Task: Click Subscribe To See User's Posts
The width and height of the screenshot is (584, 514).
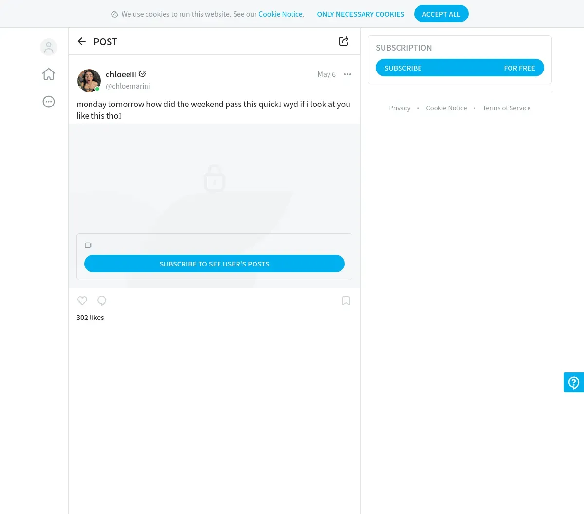Action: [214, 264]
